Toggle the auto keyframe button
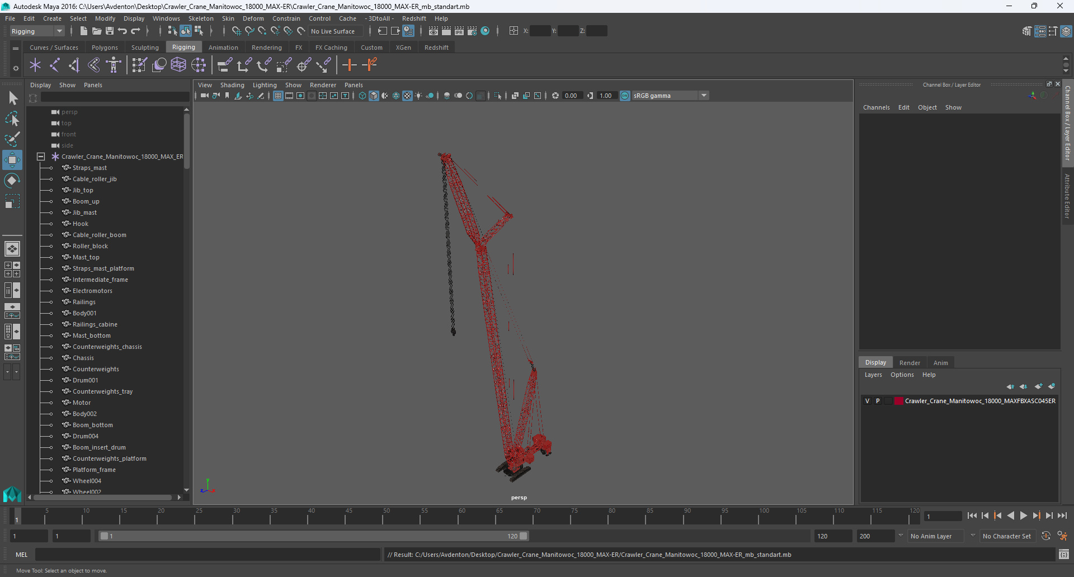1074x577 pixels. pos(1046,536)
